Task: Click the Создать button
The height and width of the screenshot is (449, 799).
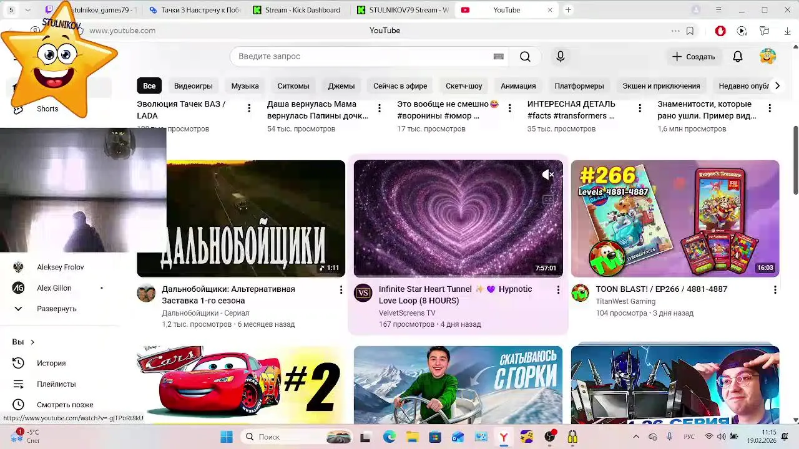Action: pos(694,57)
